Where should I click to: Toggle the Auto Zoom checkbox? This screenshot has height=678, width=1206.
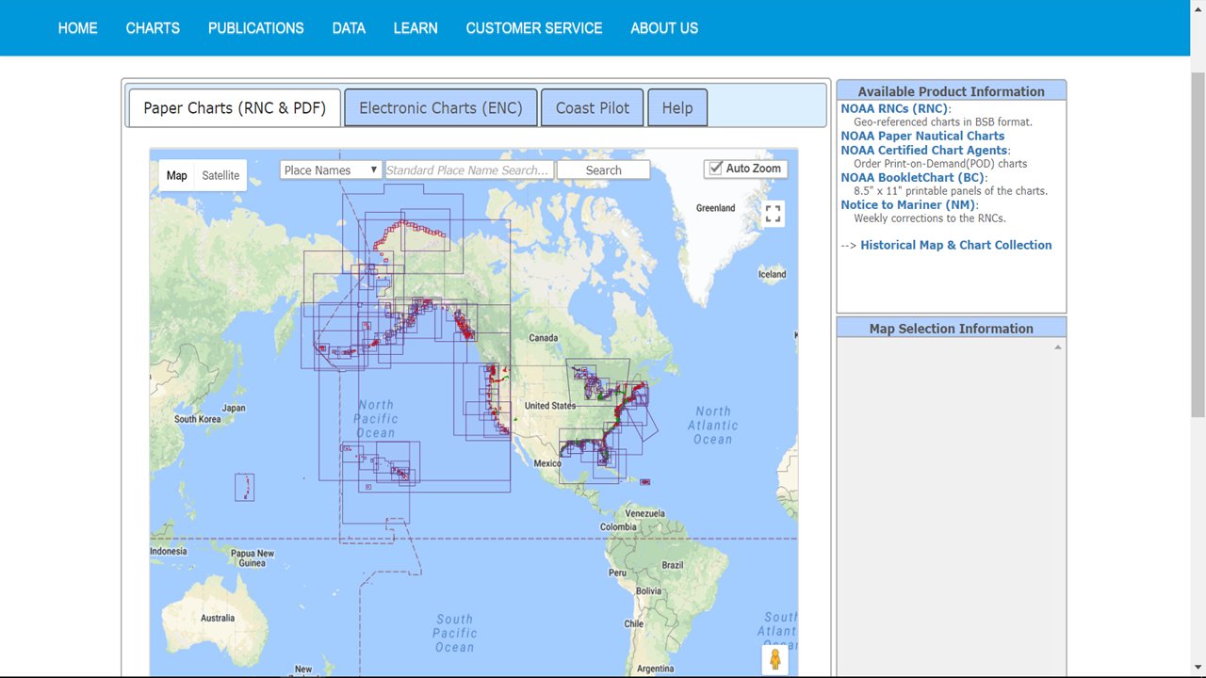pos(716,168)
